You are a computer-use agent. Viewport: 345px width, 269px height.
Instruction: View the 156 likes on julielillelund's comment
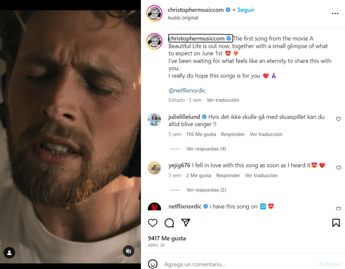201,134
